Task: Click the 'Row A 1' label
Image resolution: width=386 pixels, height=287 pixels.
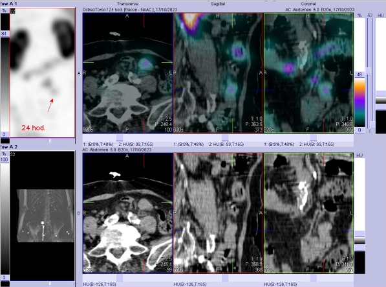Action: (x=8, y=4)
